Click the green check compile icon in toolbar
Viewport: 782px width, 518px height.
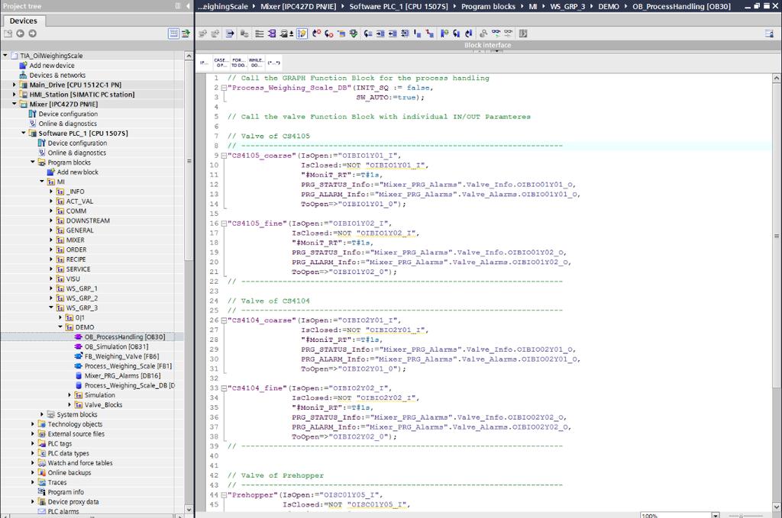click(x=354, y=34)
